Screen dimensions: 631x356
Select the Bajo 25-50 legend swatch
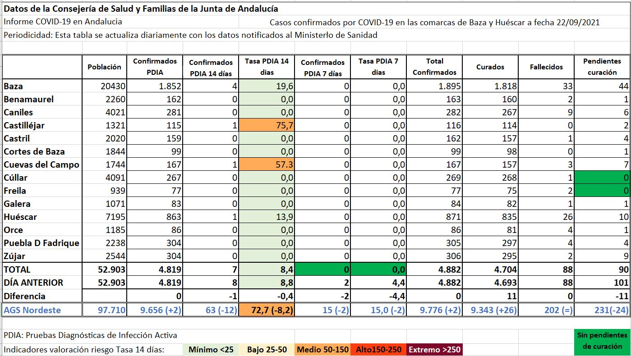[267, 350]
